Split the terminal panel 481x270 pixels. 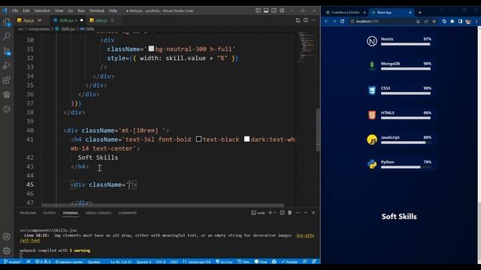click(283, 212)
